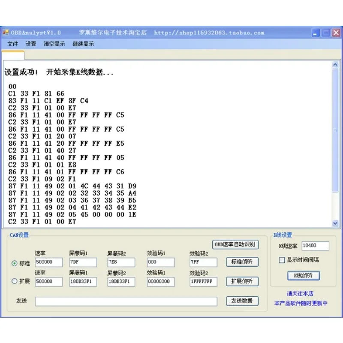Minimize the OBDAnalyst window
This screenshot has width=343, height=343.
(316, 33)
